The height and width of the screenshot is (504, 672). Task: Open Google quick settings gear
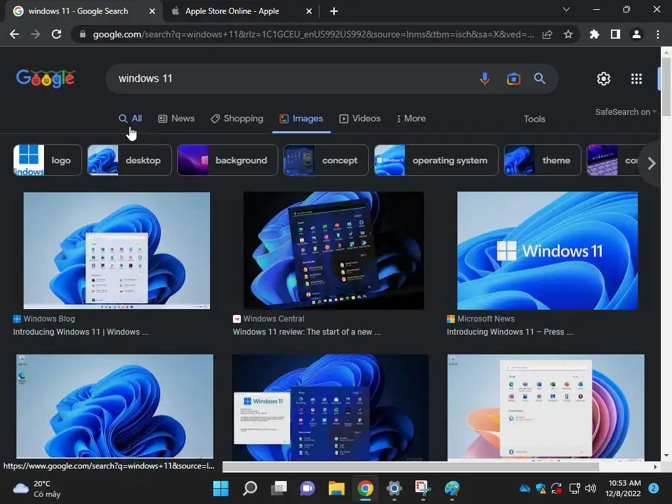pos(604,79)
